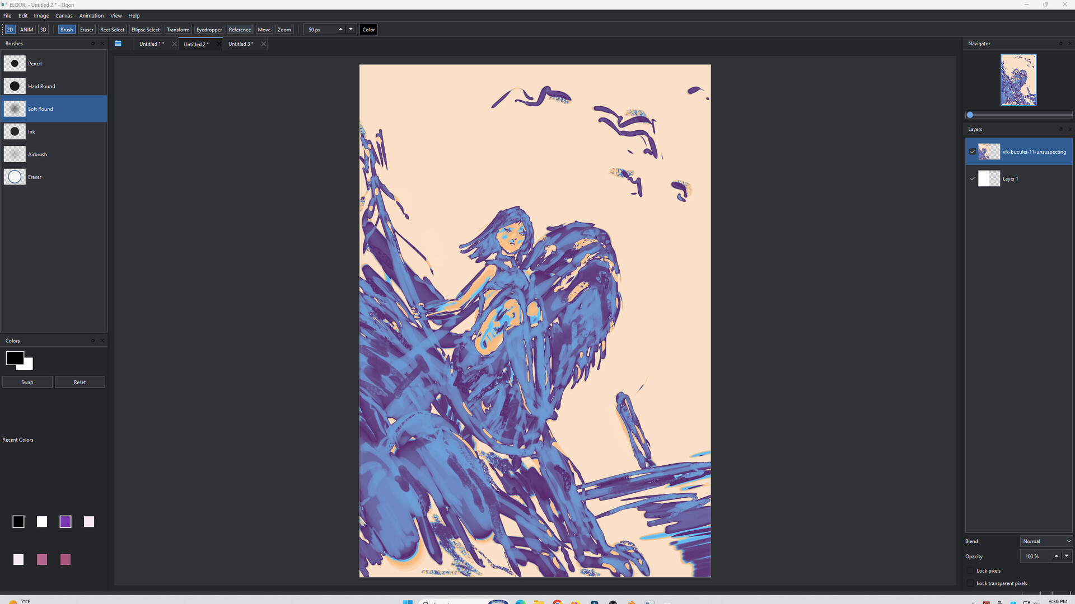This screenshot has height=604, width=1075.
Task: Select the Airbrush preset icon
Action: pos(15,154)
